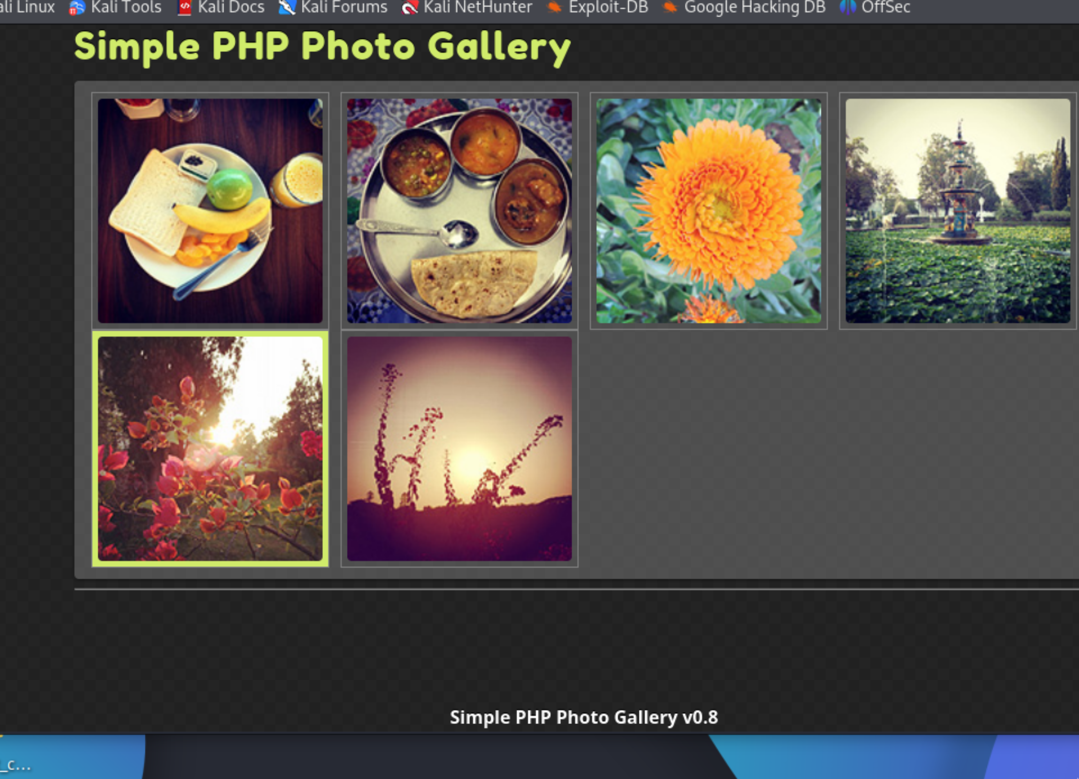Open the Kali Forums bookmark label
Viewport: 1079px width, 779px height.
(x=344, y=7)
